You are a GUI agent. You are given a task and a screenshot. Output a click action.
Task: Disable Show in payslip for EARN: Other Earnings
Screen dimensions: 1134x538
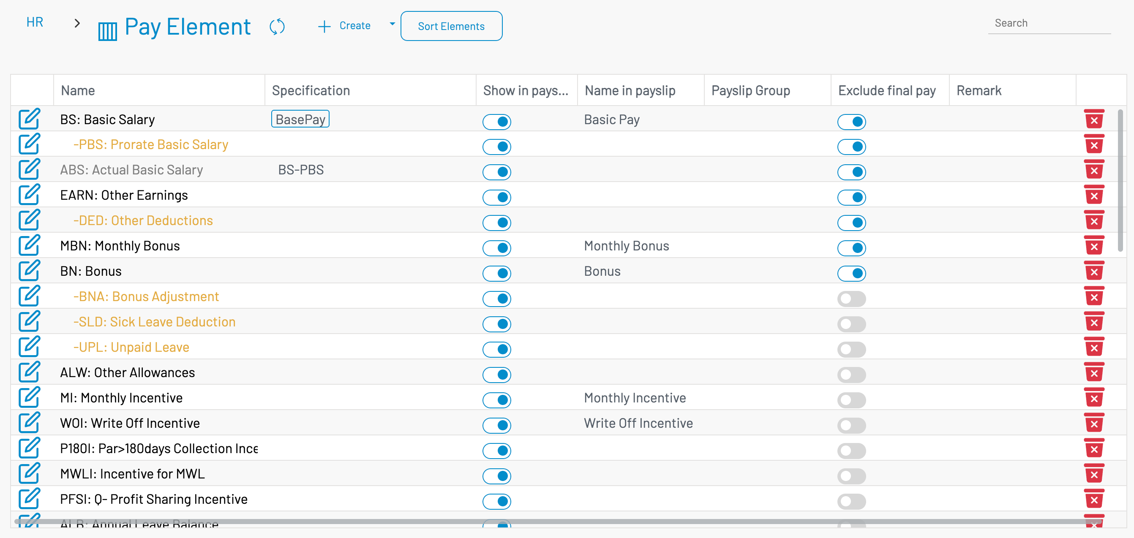[x=496, y=198]
